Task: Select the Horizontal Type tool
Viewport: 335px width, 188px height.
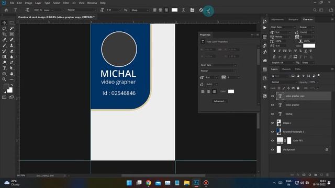Action: coord(4,68)
